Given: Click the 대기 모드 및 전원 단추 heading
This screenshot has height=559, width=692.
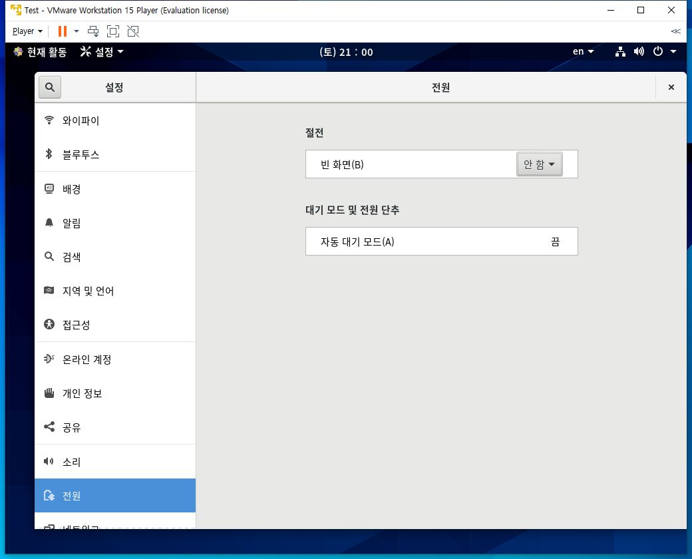Looking at the screenshot, I should pyautogui.click(x=353, y=210).
